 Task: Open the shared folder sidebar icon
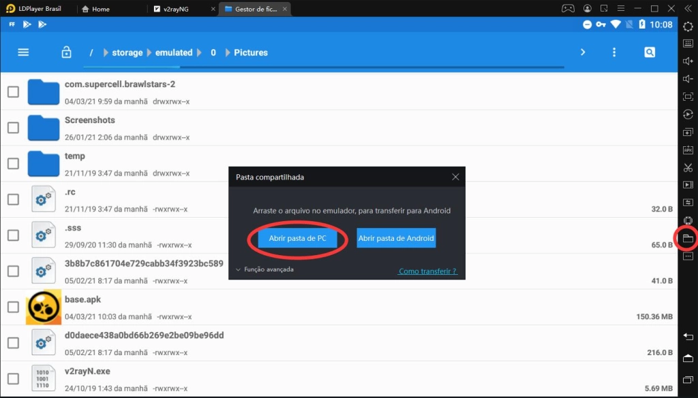(x=687, y=238)
